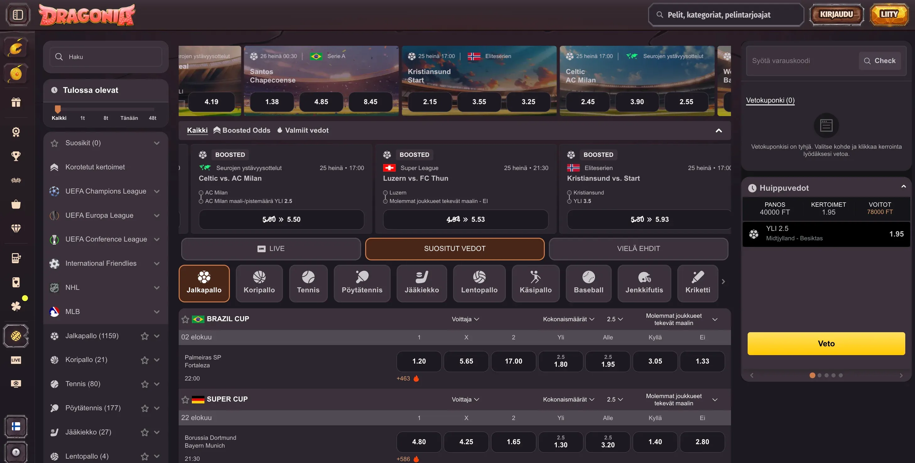Switch to the Valmiit vedot tab
This screenshot has width=915, height=463.
point(303,130)
